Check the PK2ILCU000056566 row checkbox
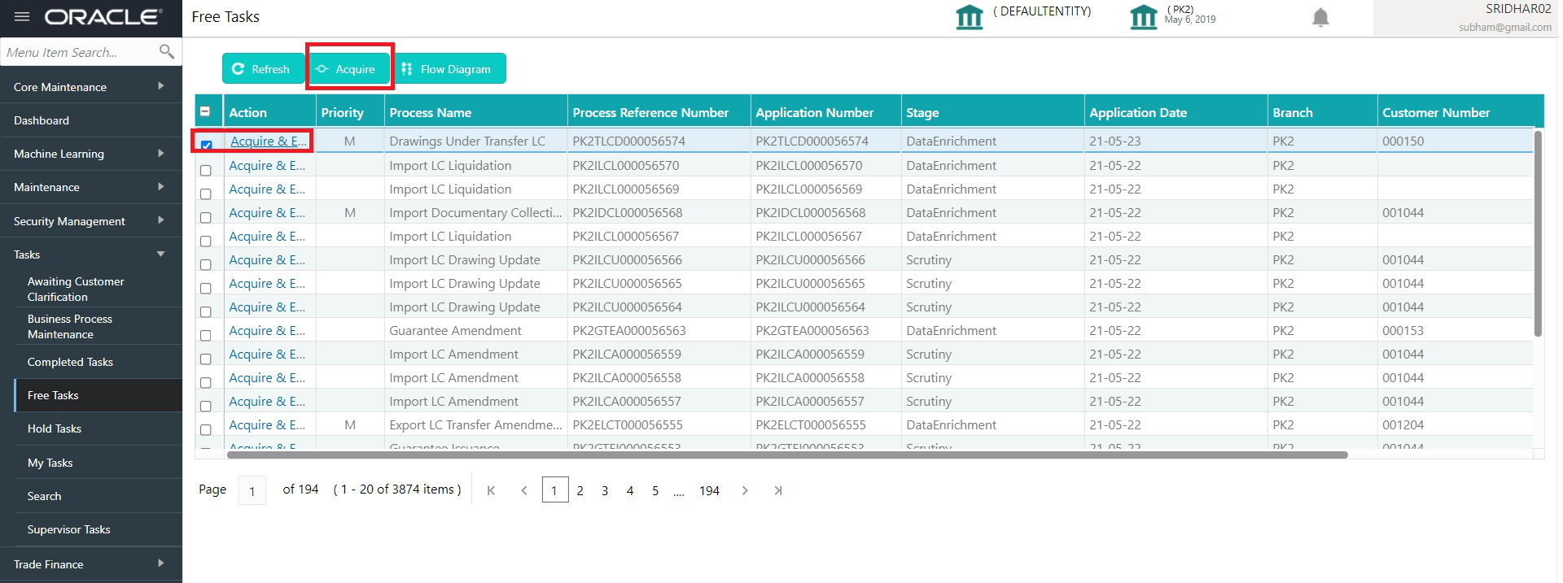This screenshot has width=1563, height=583. pyautogui.click(x=205, y=264)
